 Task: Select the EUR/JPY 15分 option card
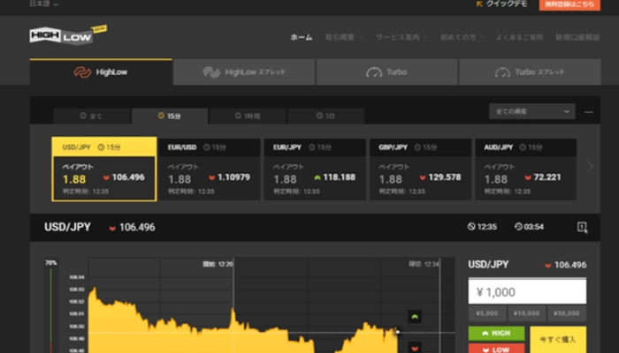tap(315, 169)
